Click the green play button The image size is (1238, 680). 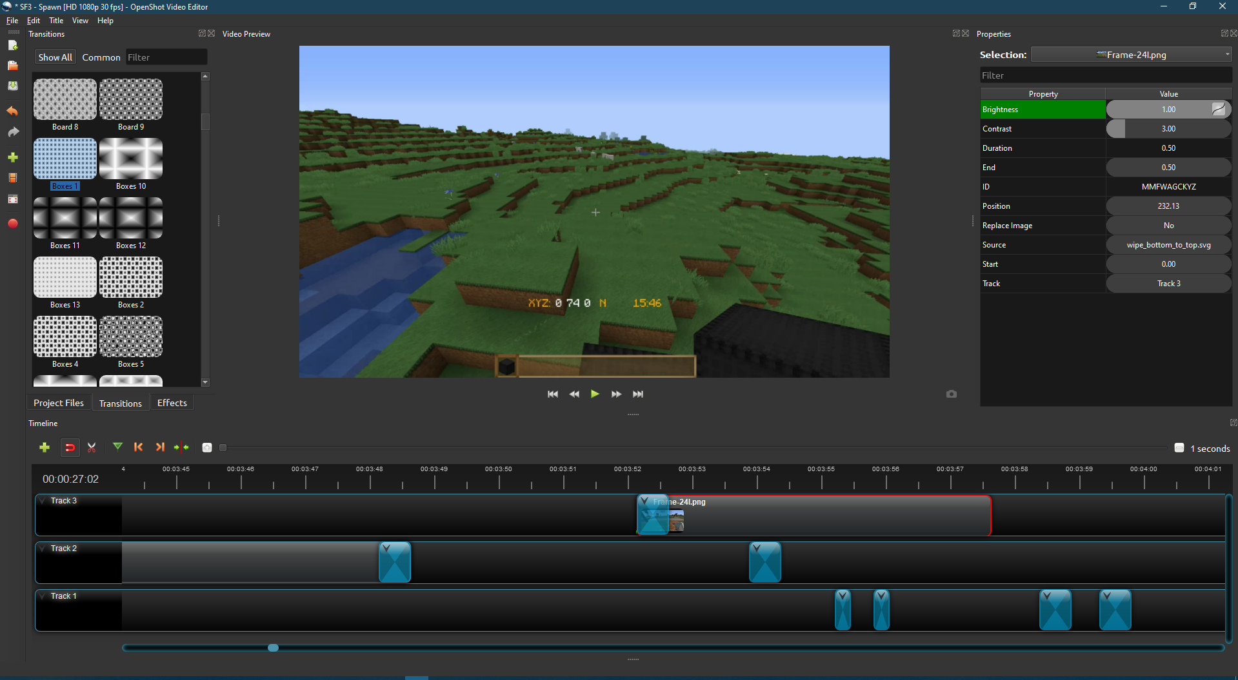pos(595,394)
